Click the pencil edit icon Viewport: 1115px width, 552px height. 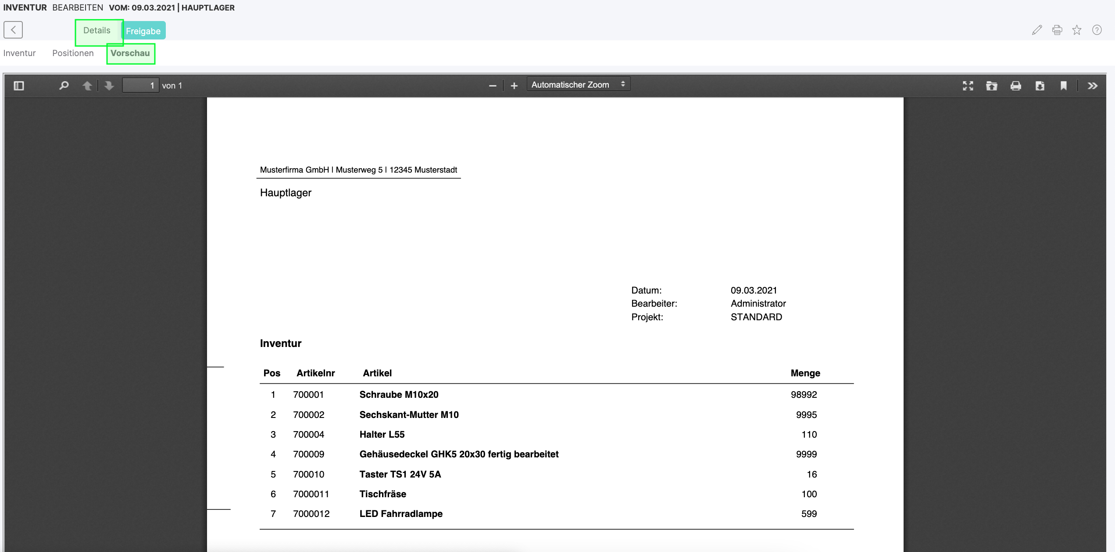1036,30
